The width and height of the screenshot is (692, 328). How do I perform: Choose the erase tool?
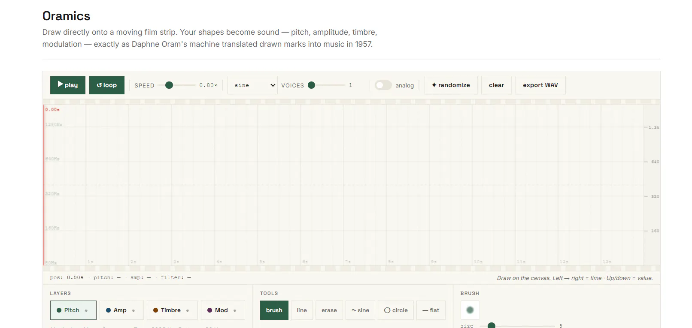(x=329, y=310)
